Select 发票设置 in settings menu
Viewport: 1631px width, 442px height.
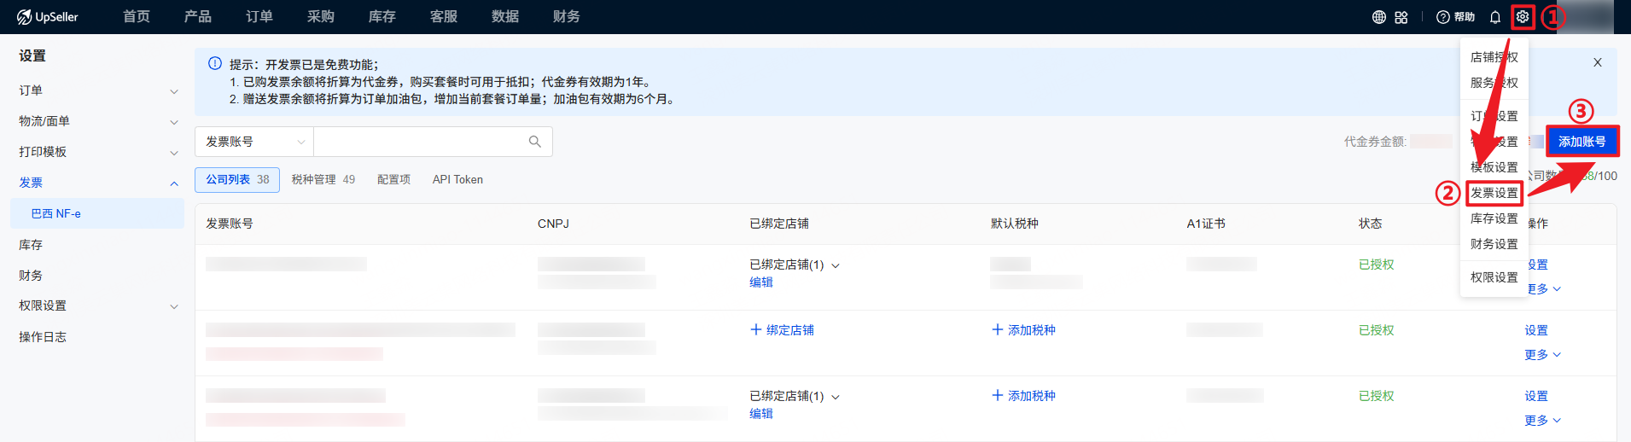[x=1494, y=193]
